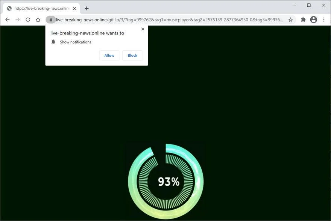The image size is (331, 221).
Task: Dismiss the notification permission popup
Action: pos(143,29)
